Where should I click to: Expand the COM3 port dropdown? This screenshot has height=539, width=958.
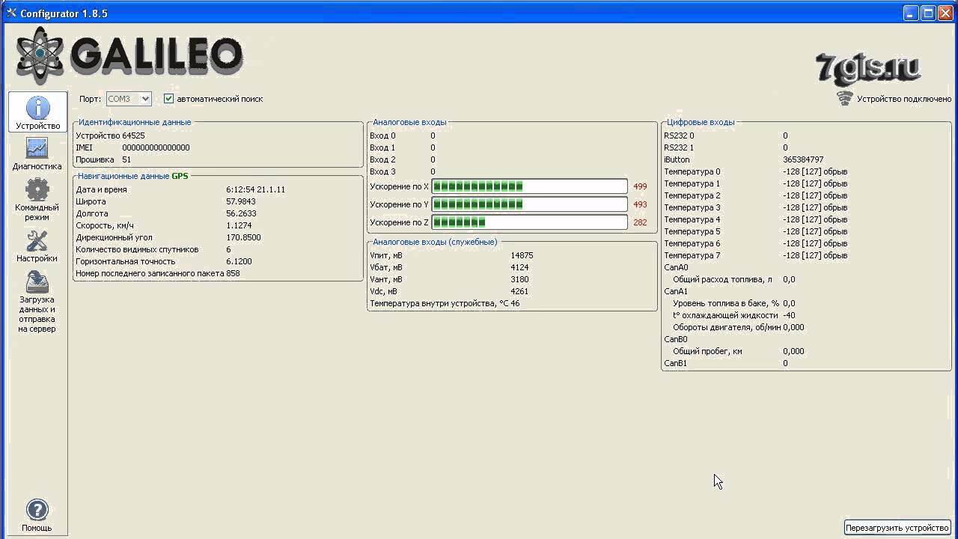[x=145, y=99]
